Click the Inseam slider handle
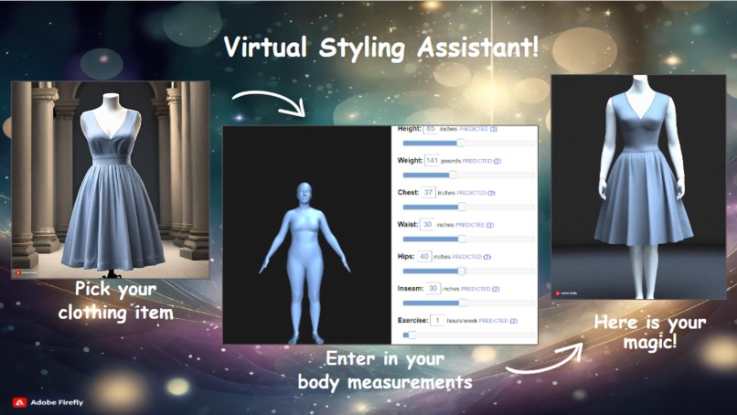Screen dimensions: 737x415 [463, 303]
